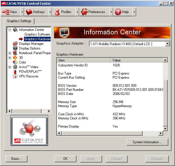Screen dimensions: 175x166
Task: Open Display Options page
Action: coord(30,48)
